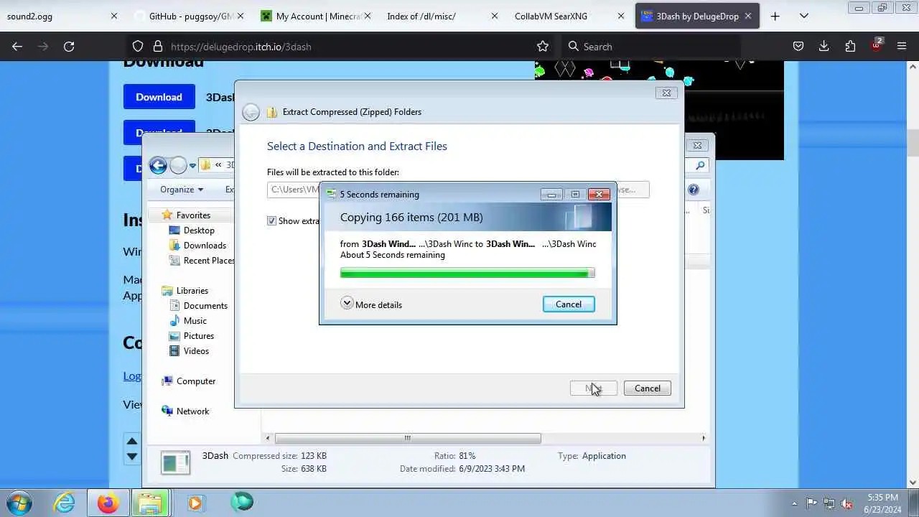Click the copy dialog title bar icon

(x=331, y=195)
